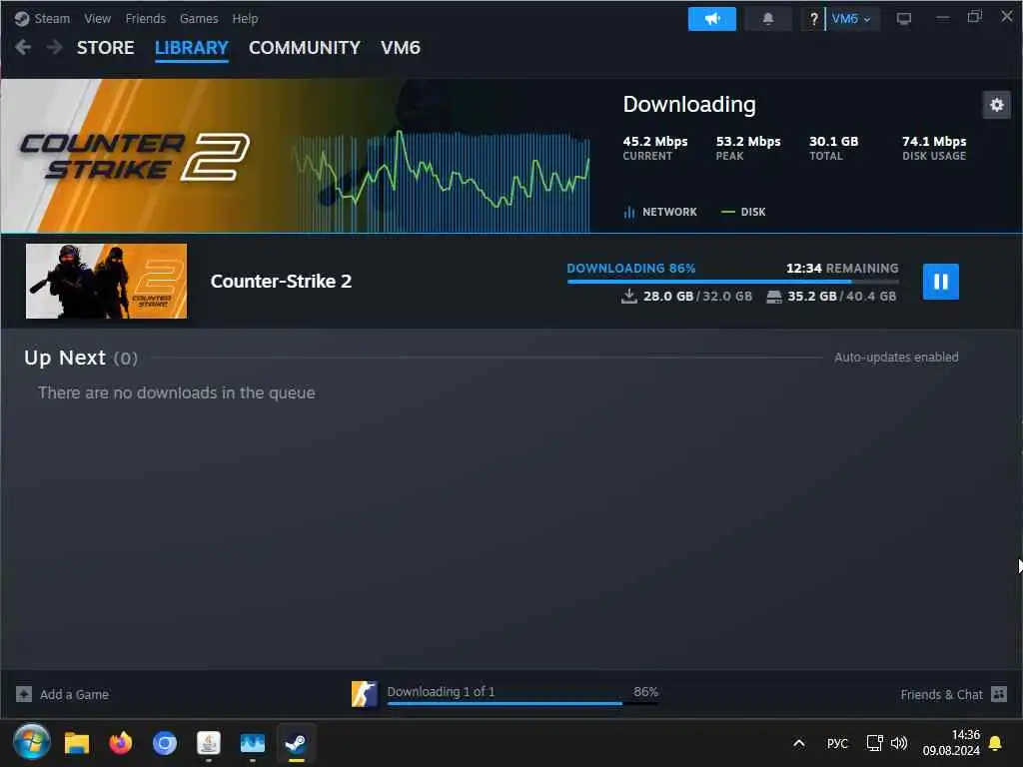Click the CS2 icon in bottom bar

coord(364,694)
